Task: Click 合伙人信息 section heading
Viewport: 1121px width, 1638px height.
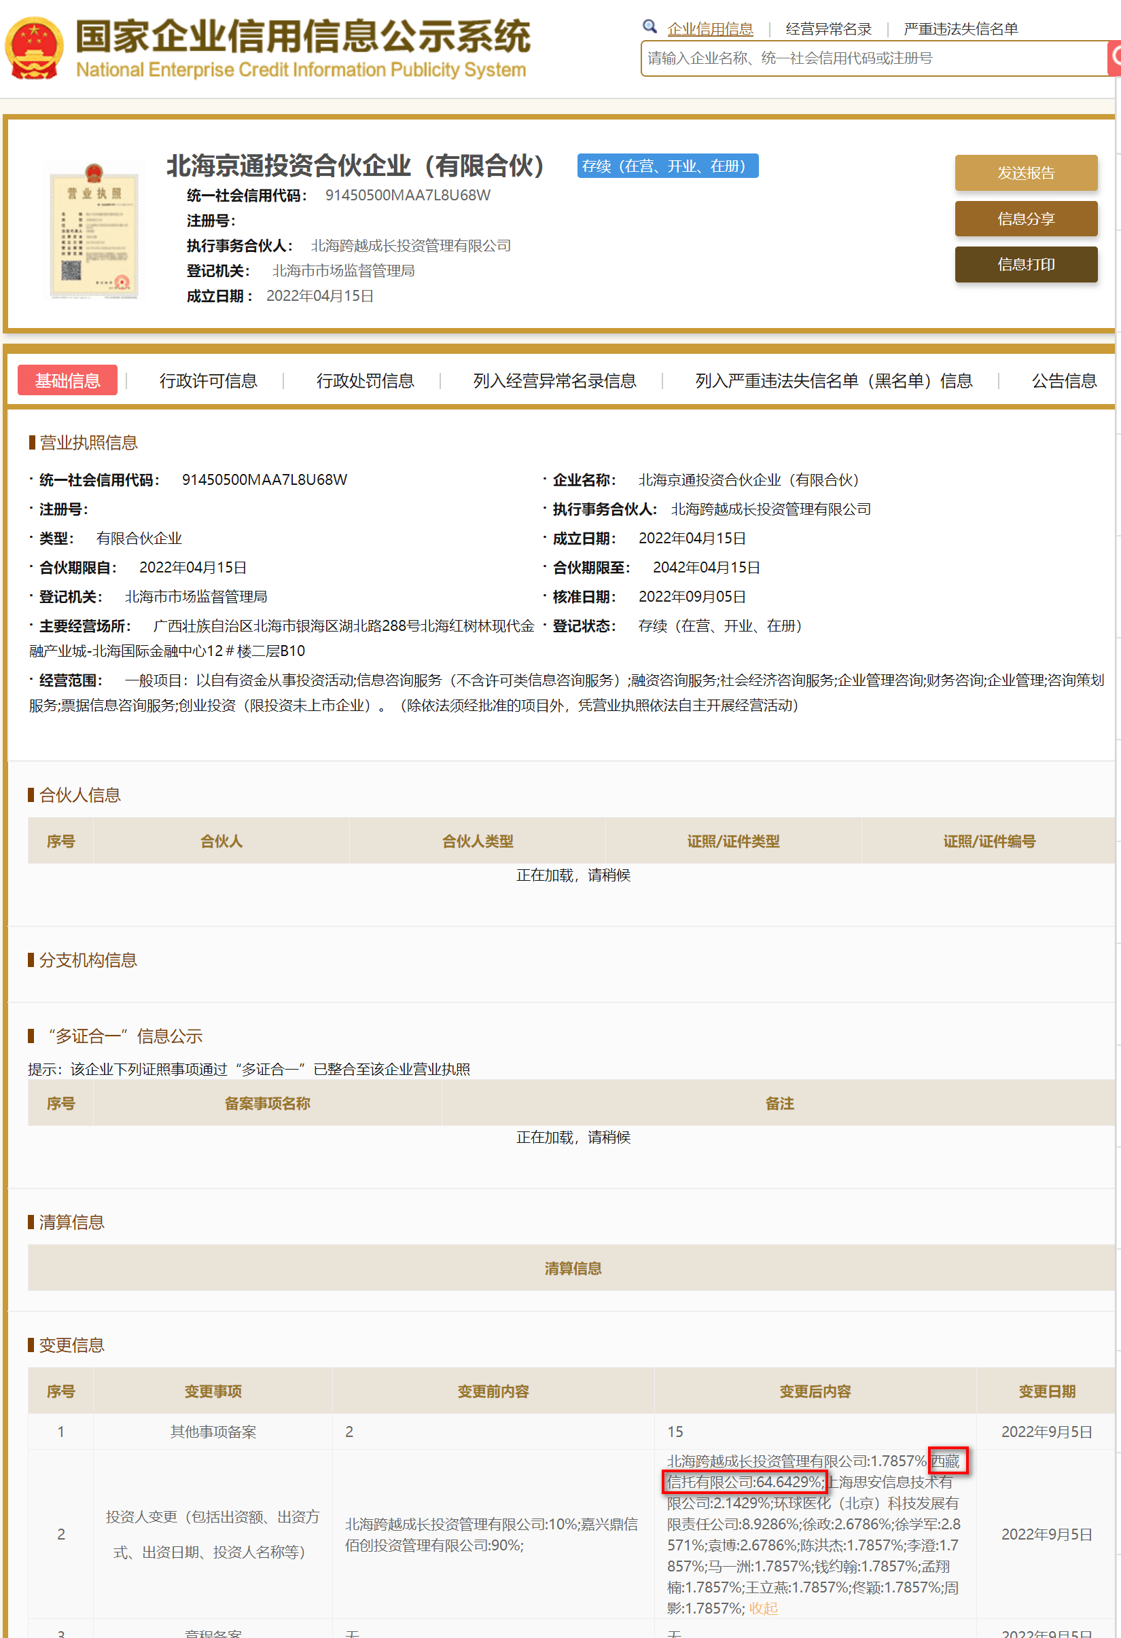Action: tap(79, 795)
